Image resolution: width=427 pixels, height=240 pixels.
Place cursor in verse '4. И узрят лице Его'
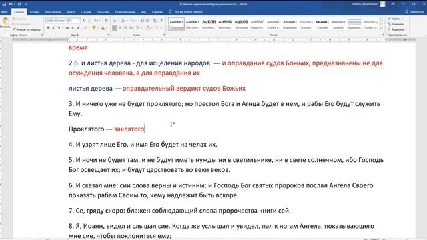coord(143,145)
